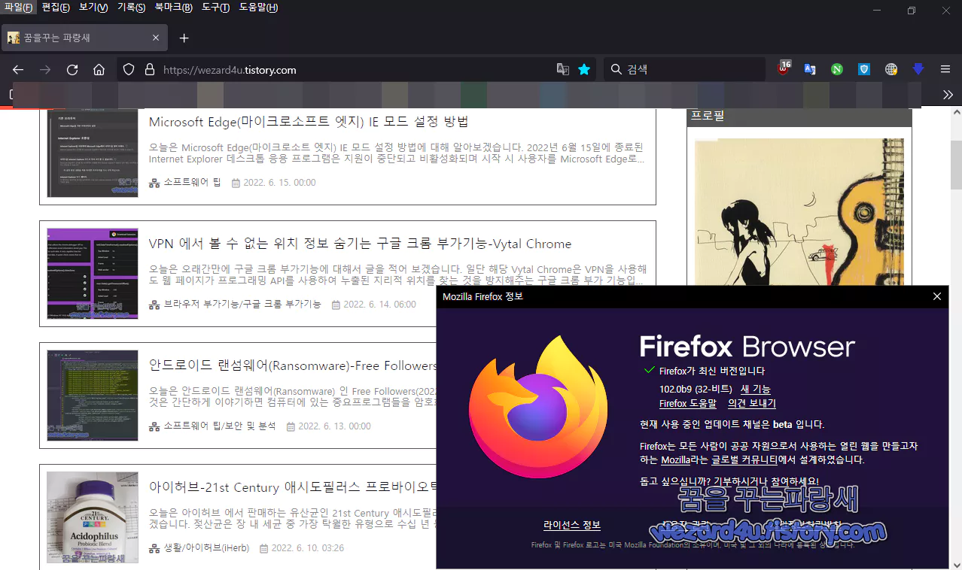Open the Firefox 라이선스 정보 link
Screen dimensions: 962x570
(571, 525)
